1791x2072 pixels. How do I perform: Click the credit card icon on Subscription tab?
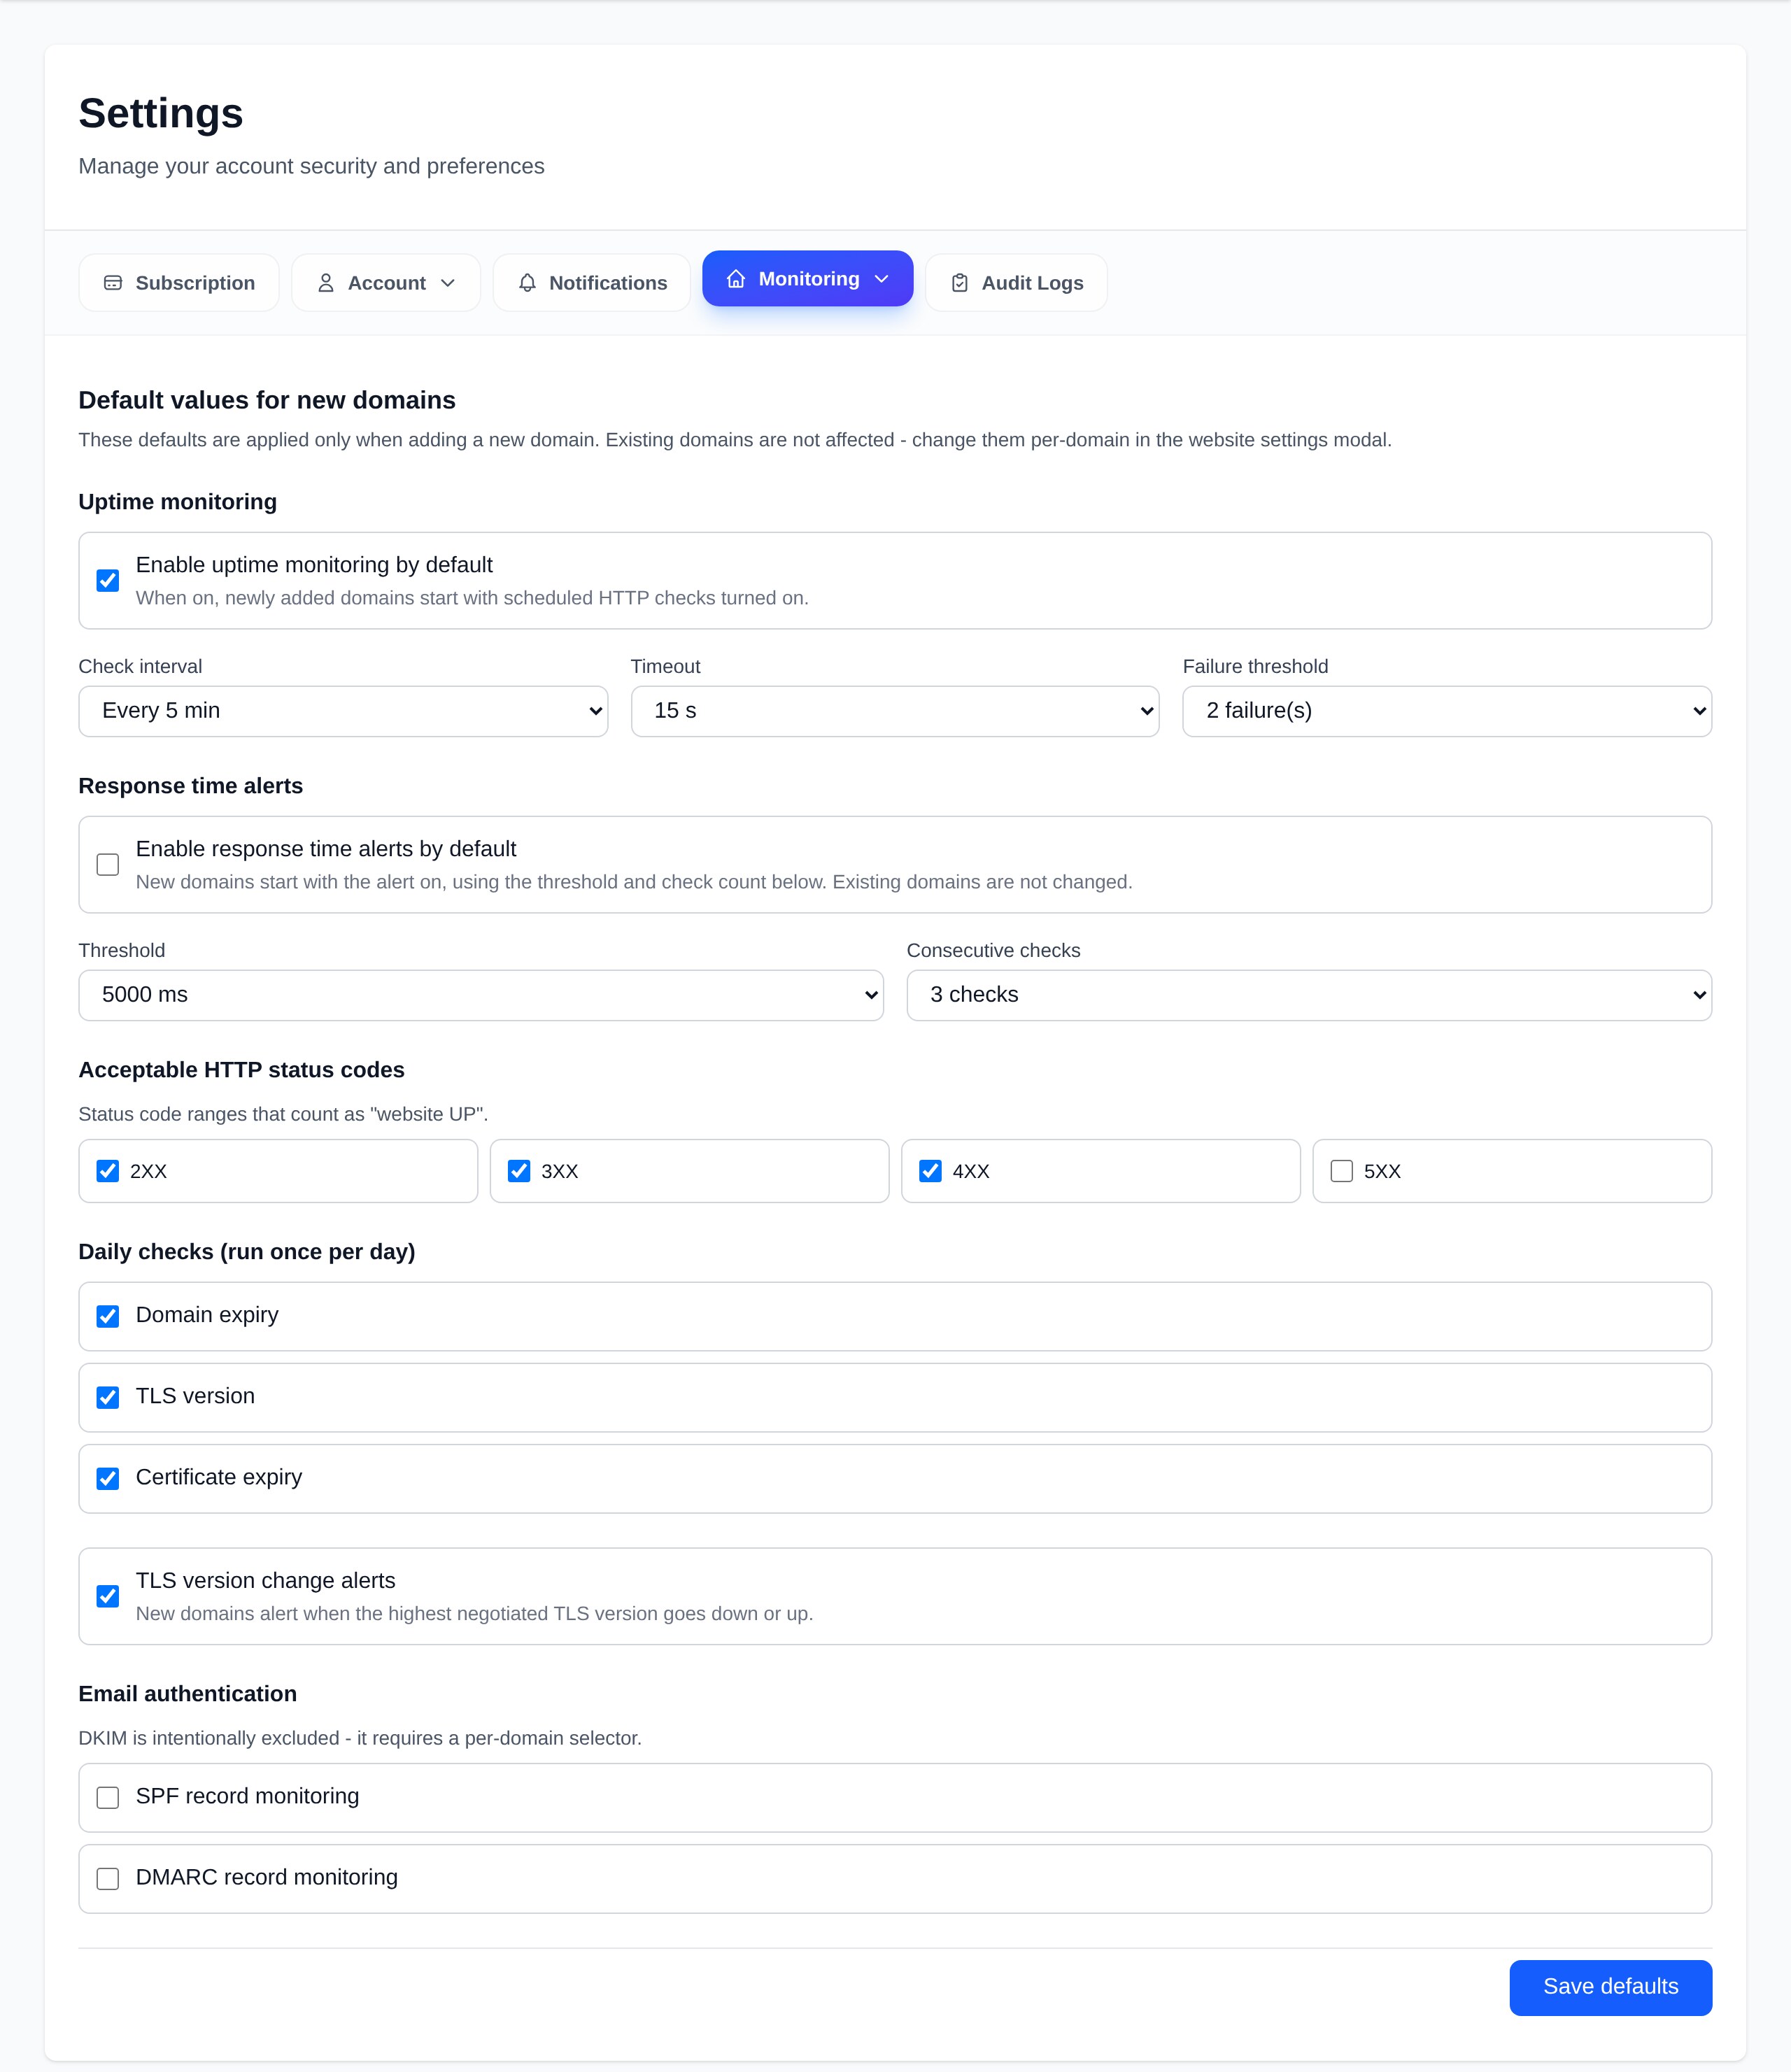(113, 283)
